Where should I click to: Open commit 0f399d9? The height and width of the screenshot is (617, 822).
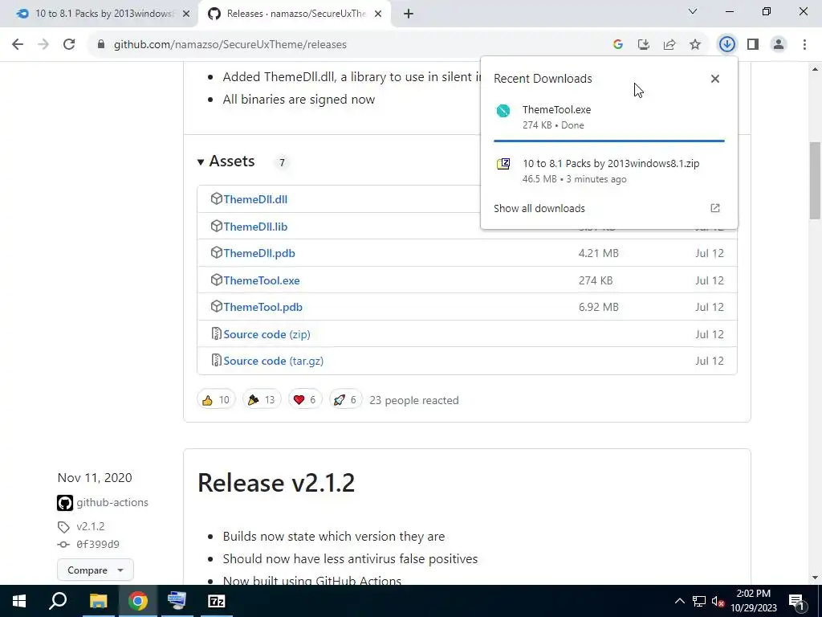97,545
